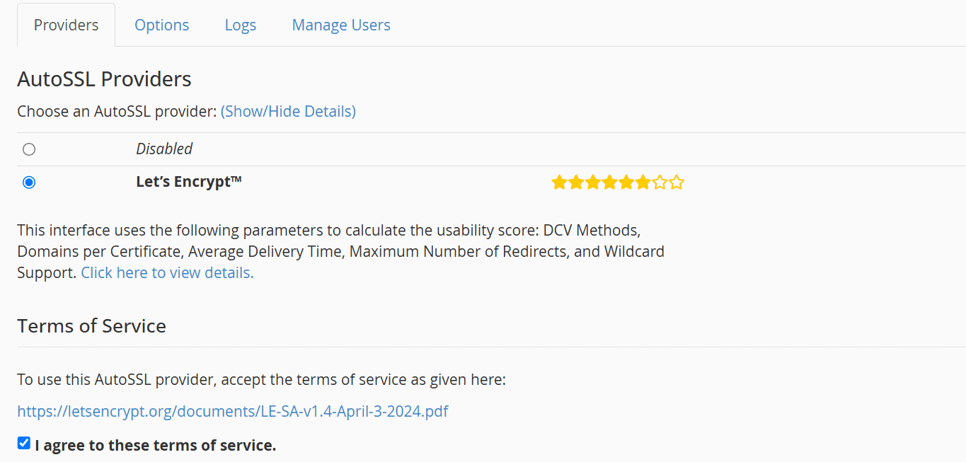Uncheck the agree to terms checkbox

24,444
